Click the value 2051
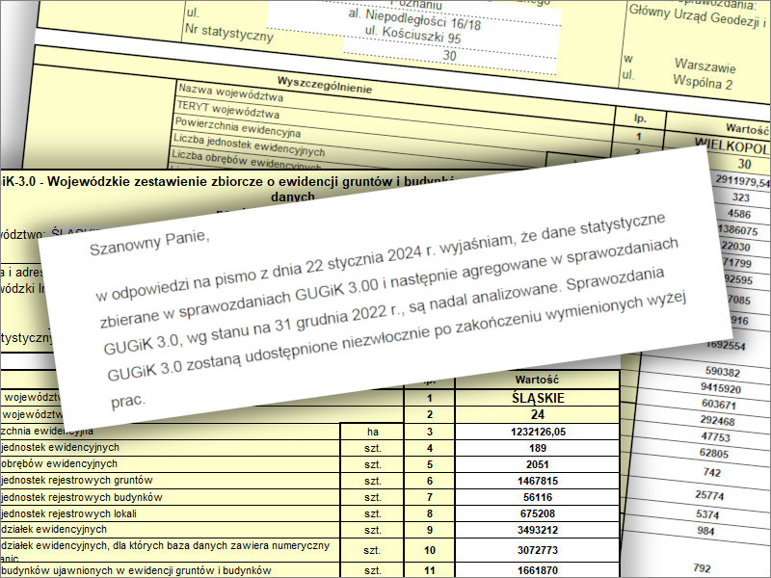The width and height of the screenshot is (771, 578). 538,464
